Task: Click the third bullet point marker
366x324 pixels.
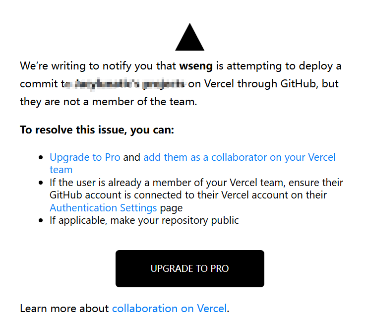Action: (x=41, y=220)
